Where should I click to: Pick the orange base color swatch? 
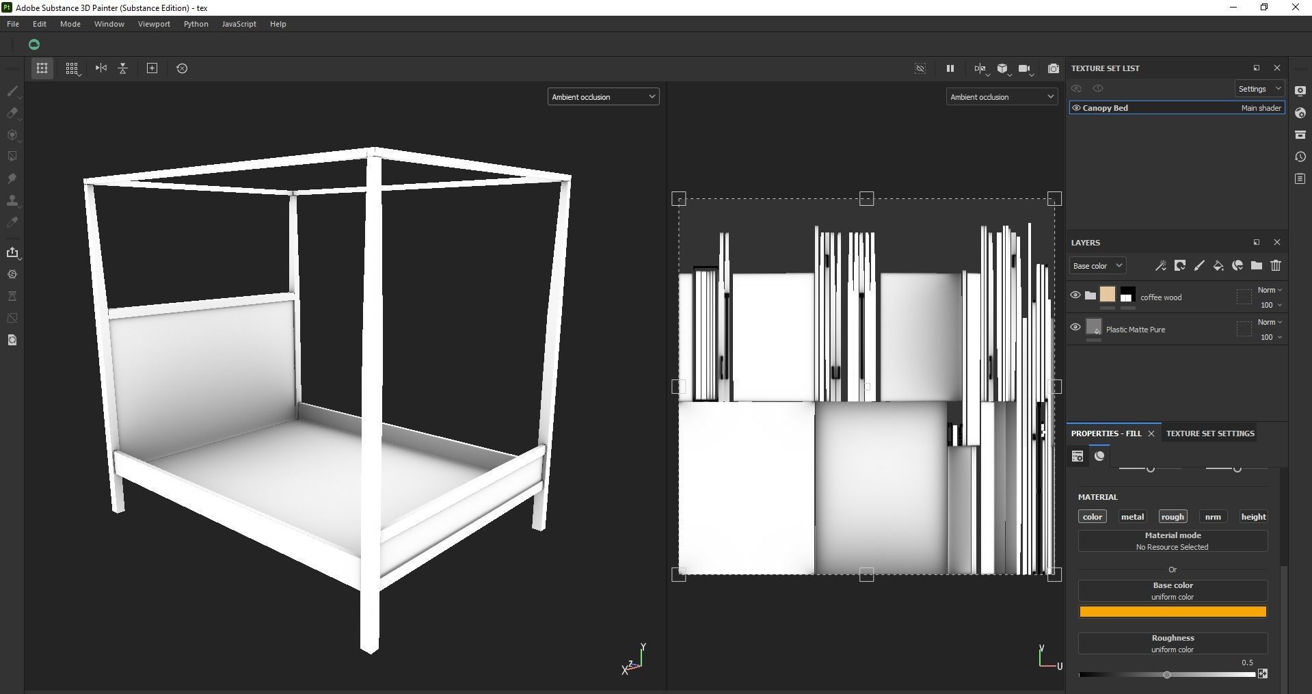click(1173, 612)
